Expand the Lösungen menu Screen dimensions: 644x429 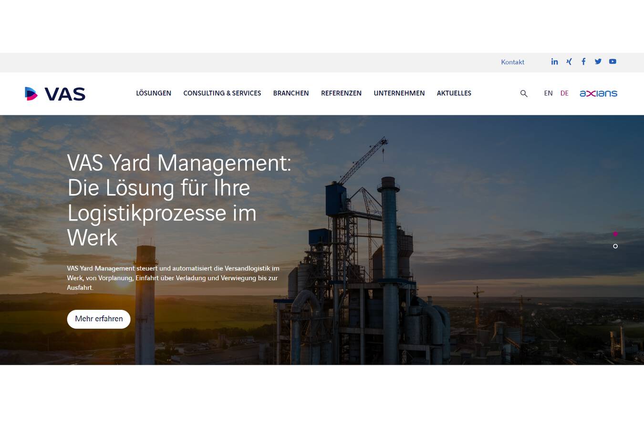tap(154, 93)
